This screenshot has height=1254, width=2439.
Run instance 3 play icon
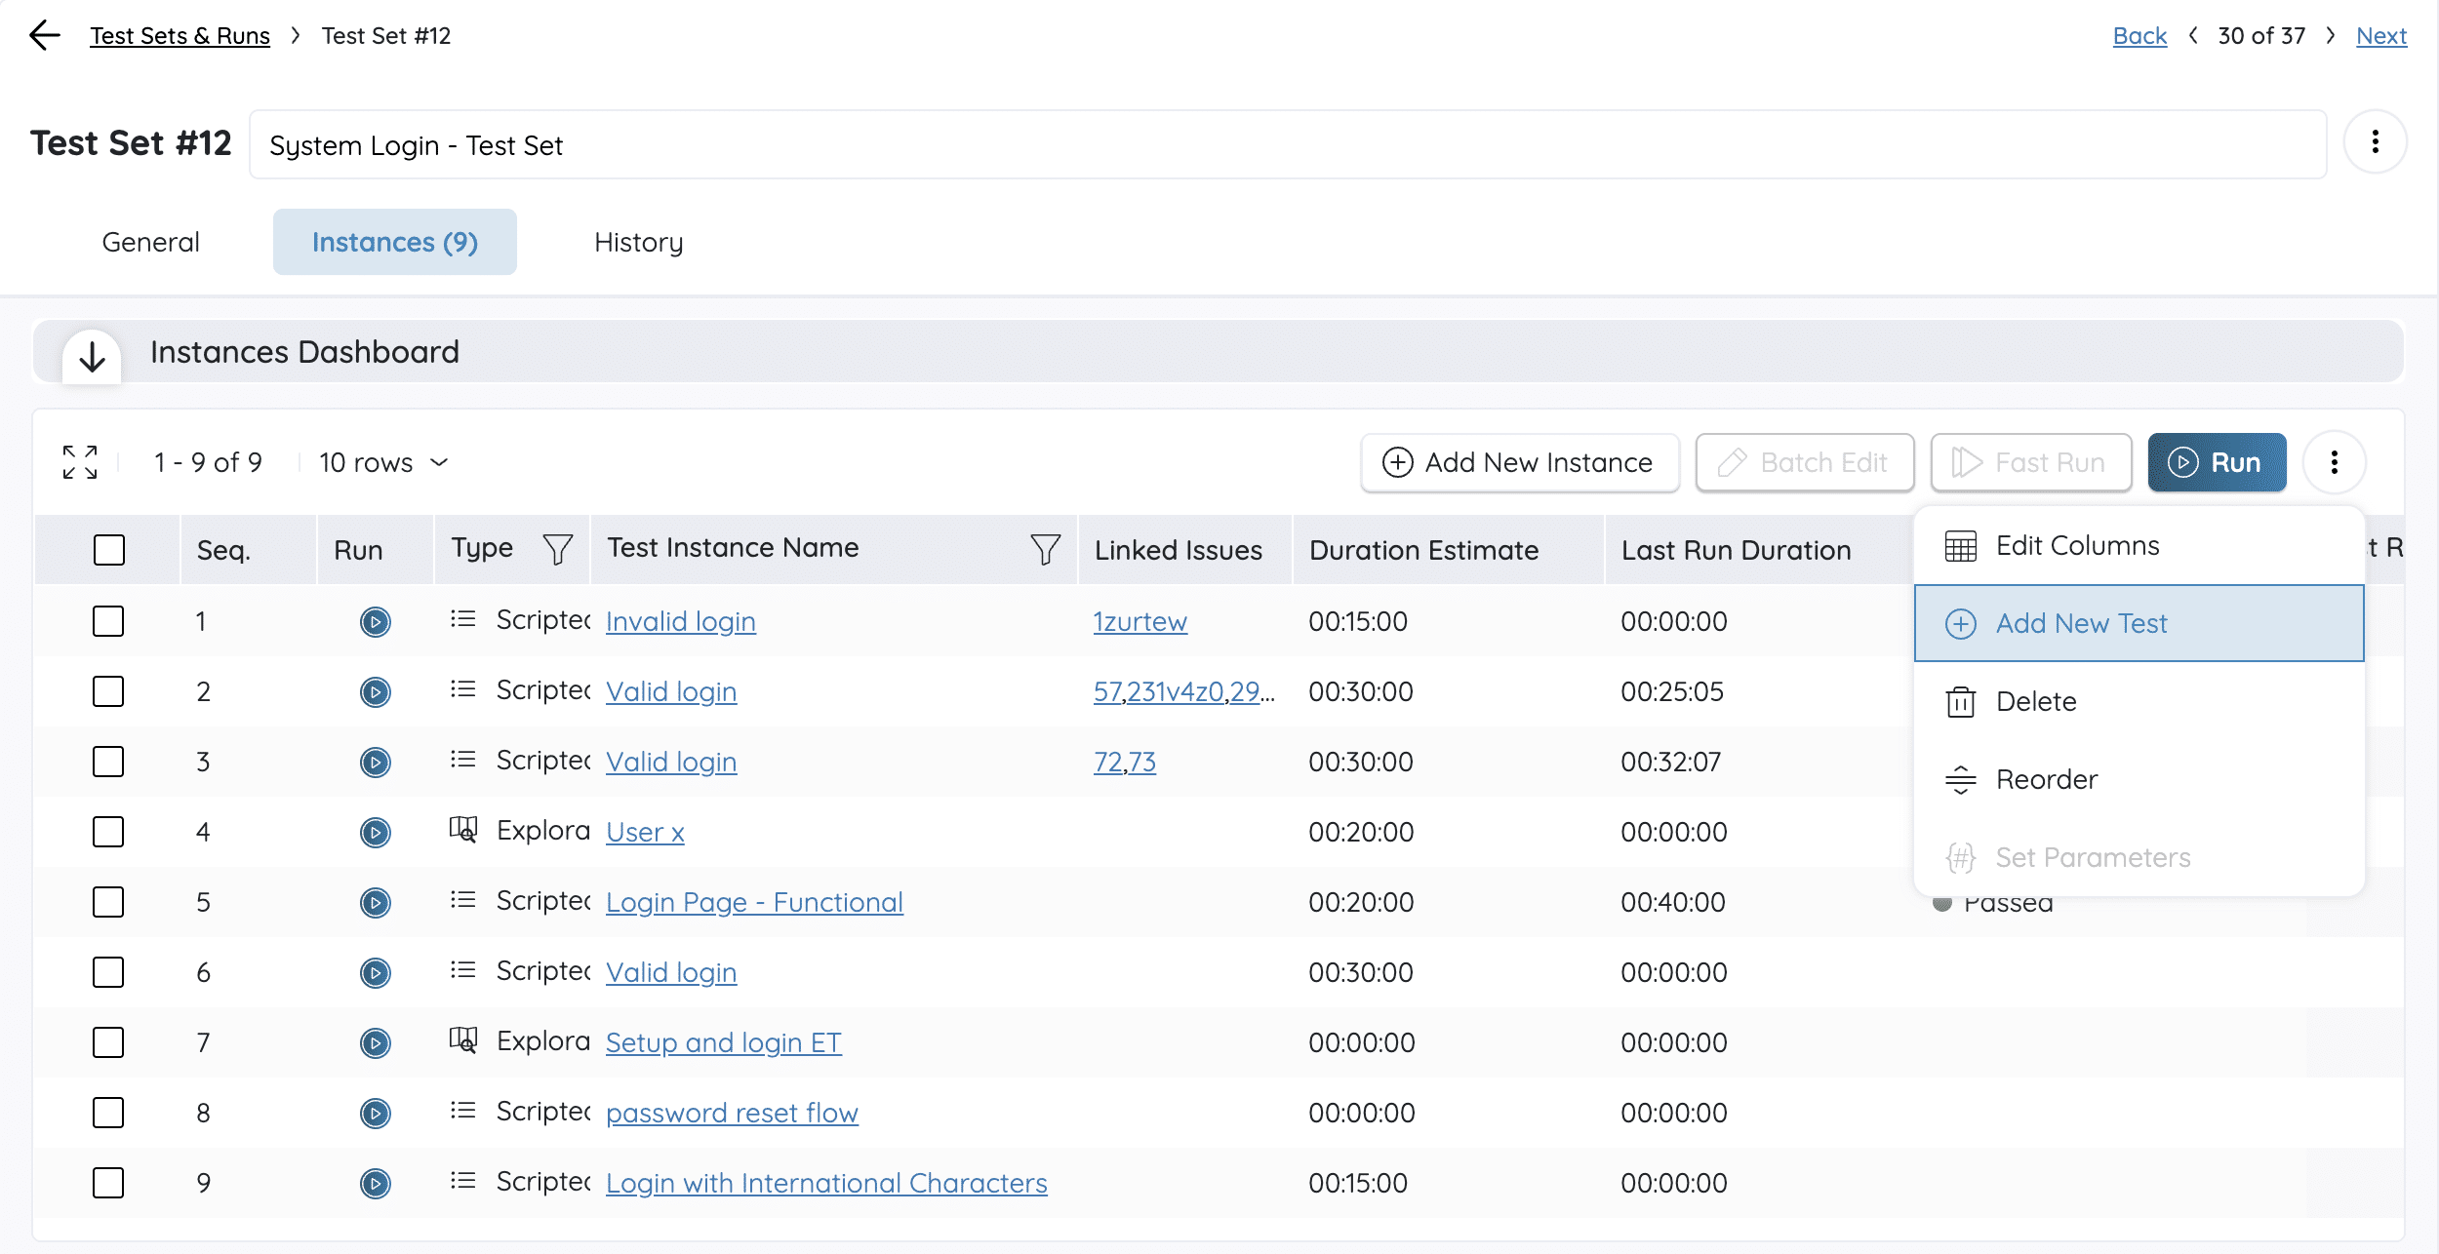pyautogui.click(x=375, y=762)
